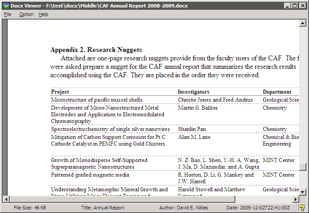Click the 'Chemical & Bio Engineering' department cell
Screen dimensions: 309x213
point(281,140)
